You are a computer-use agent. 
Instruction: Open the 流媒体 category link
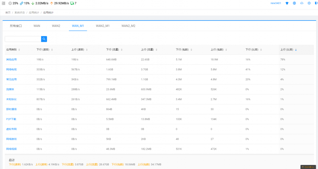tap(10, 89)
